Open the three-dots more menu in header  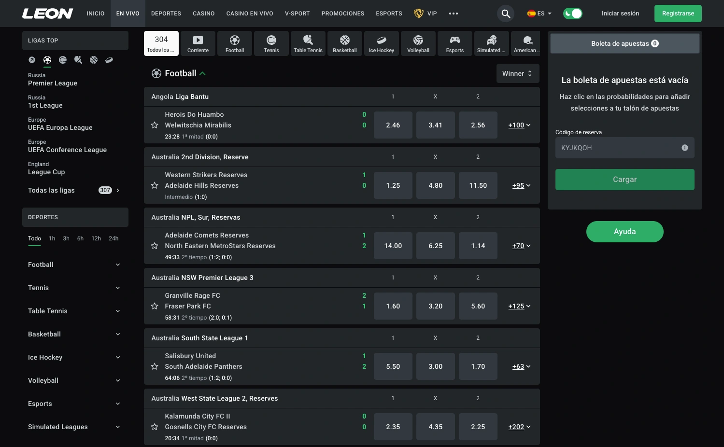tap(453, 14)
